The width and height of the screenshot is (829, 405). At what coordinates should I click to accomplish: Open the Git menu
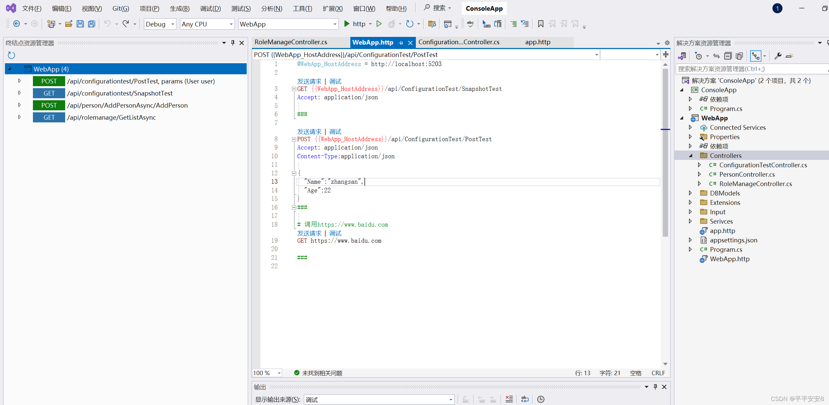point(121,8)
